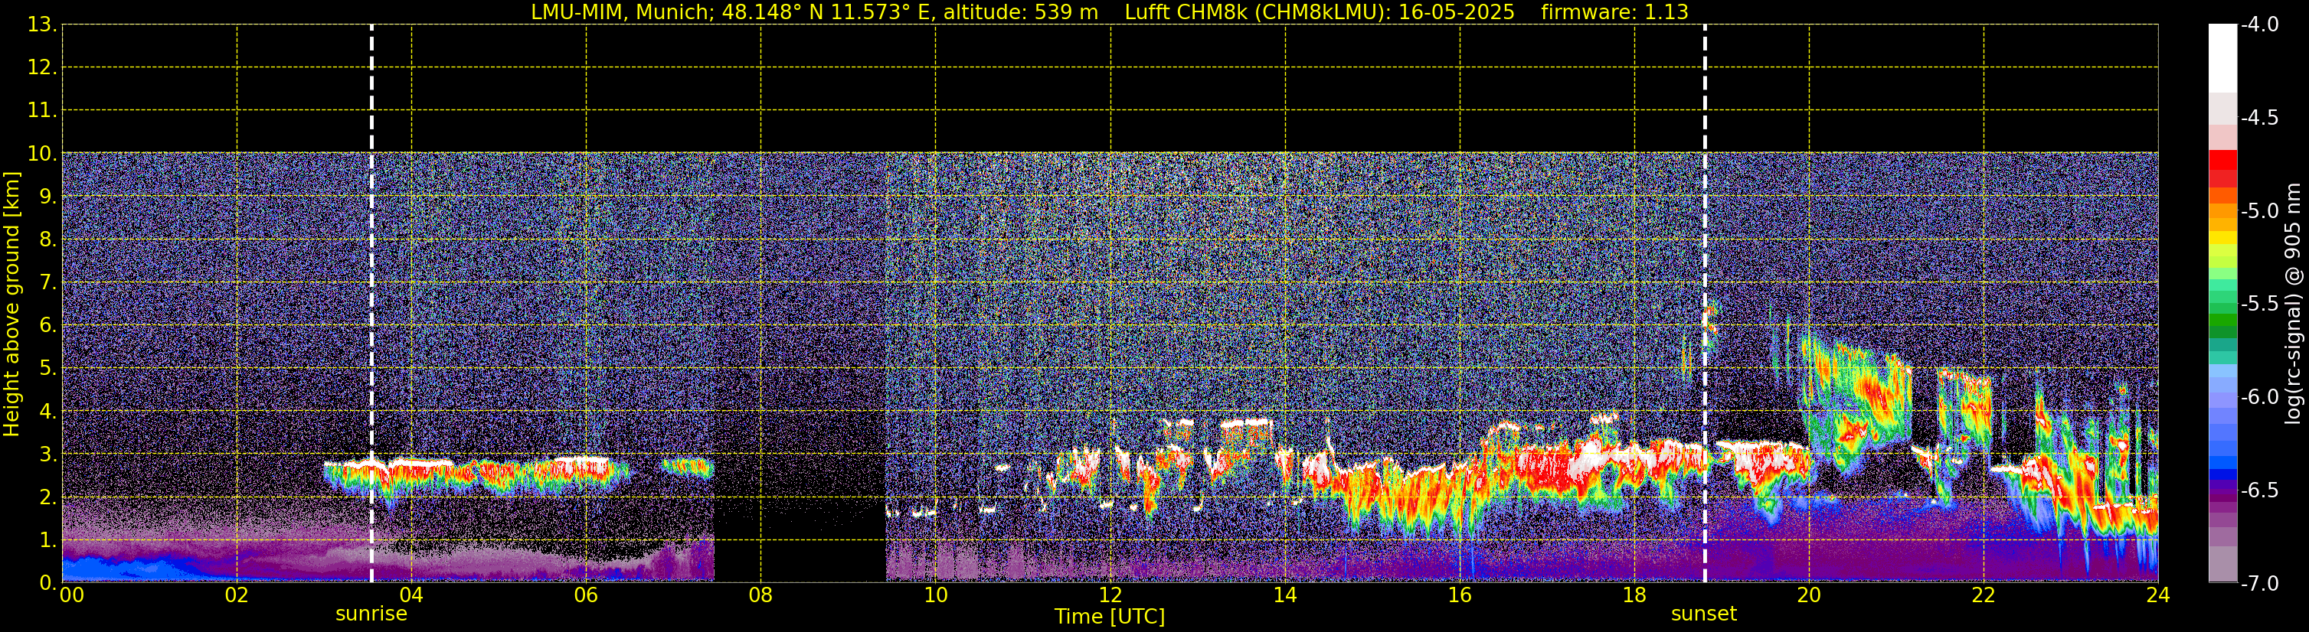
Task: Click height axis tick label 10.
Action: click(41, 154)
